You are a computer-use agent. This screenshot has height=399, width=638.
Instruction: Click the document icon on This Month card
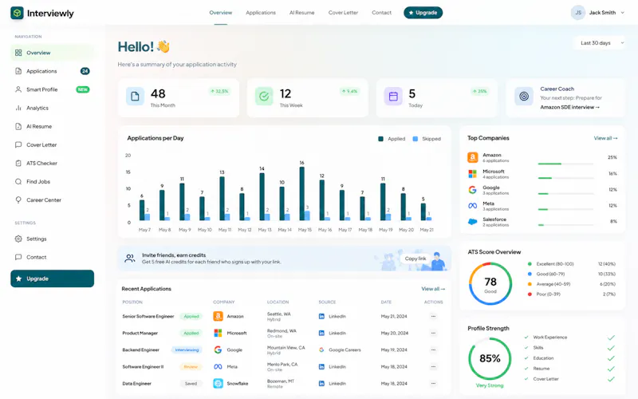135,97
